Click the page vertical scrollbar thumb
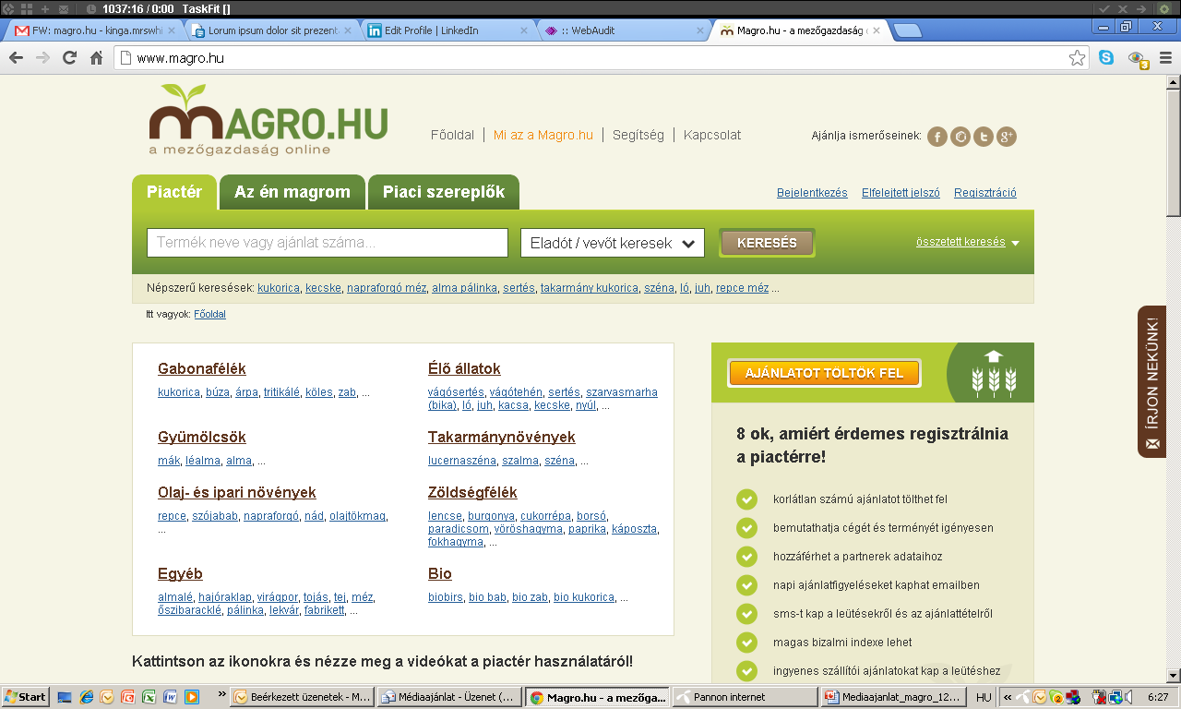1181x709 pixels. coord(1174,152)
